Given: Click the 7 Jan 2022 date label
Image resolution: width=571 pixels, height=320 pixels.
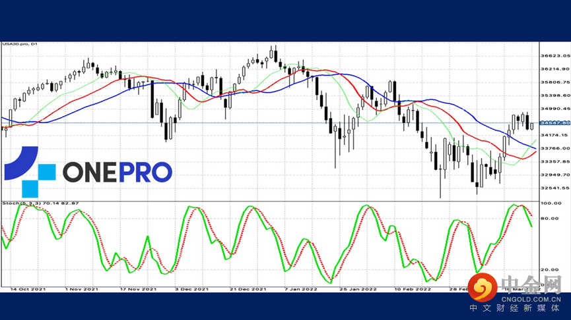Looking at the screenshot, I should (x=301, y=289).
